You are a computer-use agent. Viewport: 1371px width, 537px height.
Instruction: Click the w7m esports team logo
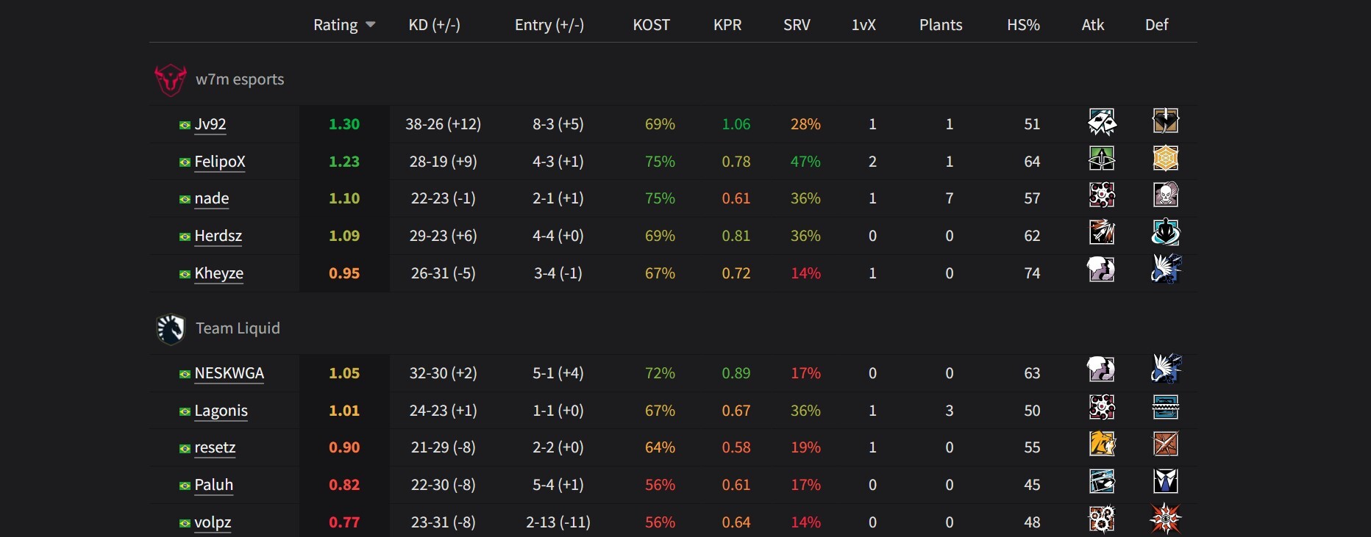(x=170, y=80)
